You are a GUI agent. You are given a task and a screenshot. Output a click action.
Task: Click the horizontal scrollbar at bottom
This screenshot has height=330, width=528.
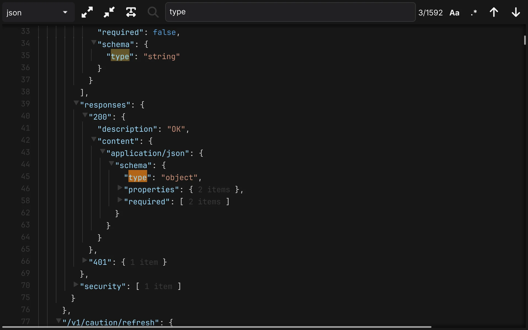click(x=217, y=327)
